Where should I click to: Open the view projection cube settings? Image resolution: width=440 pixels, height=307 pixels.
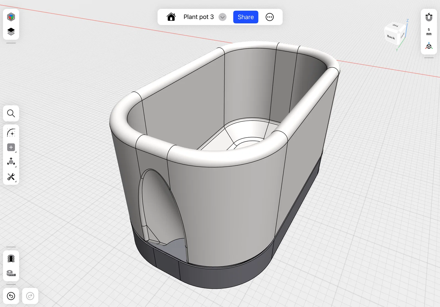click(429, 46)
